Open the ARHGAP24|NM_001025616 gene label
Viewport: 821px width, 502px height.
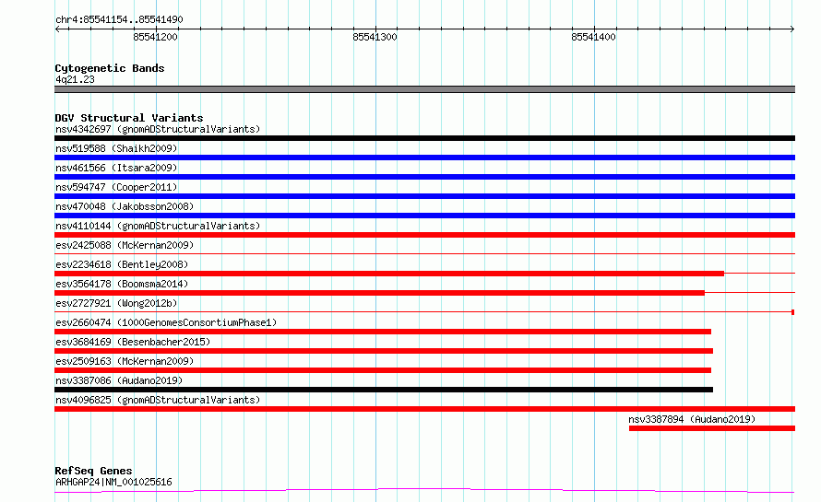tap(113, 482)
